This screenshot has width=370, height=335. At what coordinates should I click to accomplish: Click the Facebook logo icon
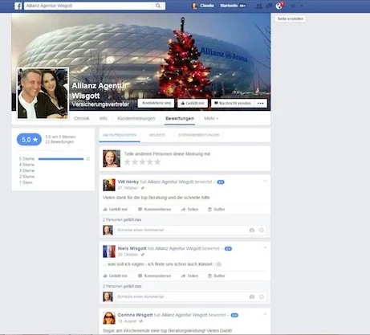click(18, 6)
